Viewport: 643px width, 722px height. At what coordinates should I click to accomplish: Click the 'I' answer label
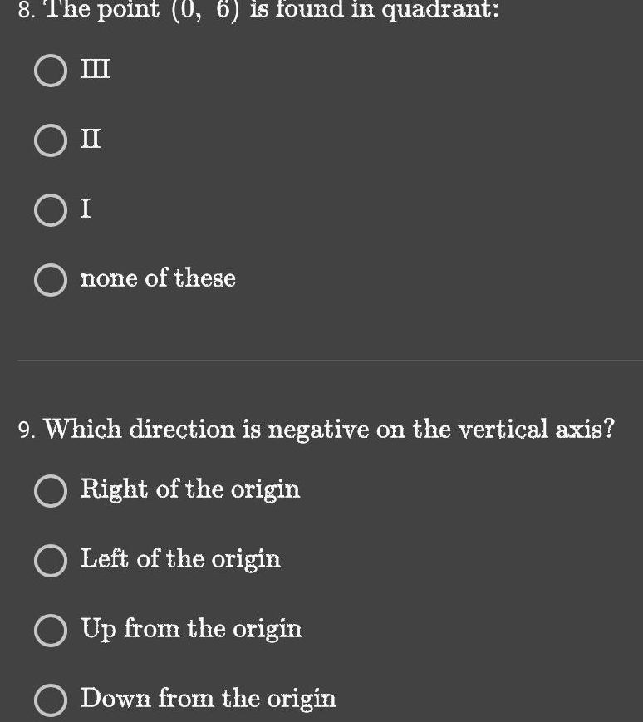[84, 209]
